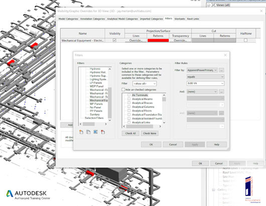The image size is (266, 206).
Task: Check the Analytical Floors category
Action: (x=129, y=111)
